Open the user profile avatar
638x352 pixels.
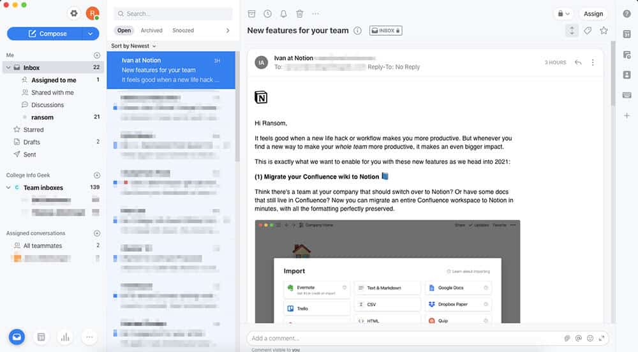point(93,13)
